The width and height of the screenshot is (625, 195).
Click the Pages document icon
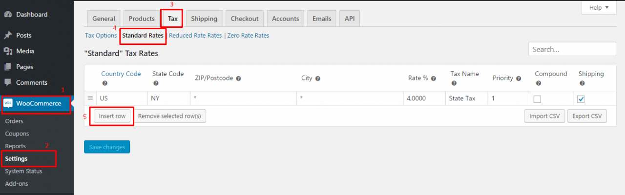coord(8,67)
